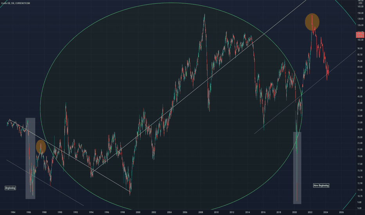This screenshot has width=365, height=215.
Task: Click the 90.00 price level on the axis
Action: pos(360,48)
